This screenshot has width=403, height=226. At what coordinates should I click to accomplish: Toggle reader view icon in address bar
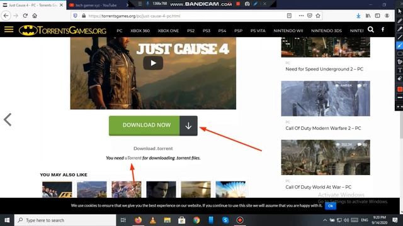(289, 16)
